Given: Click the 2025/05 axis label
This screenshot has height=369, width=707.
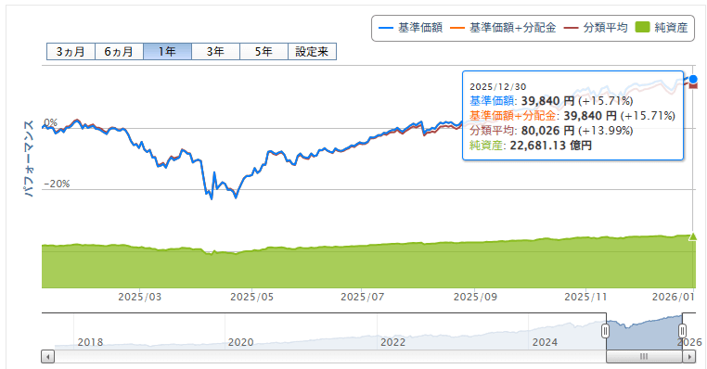Looking at the screenshot, I should point(251,297).
